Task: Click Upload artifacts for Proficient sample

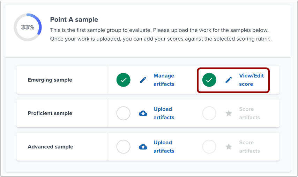Action: pos(164,113)
